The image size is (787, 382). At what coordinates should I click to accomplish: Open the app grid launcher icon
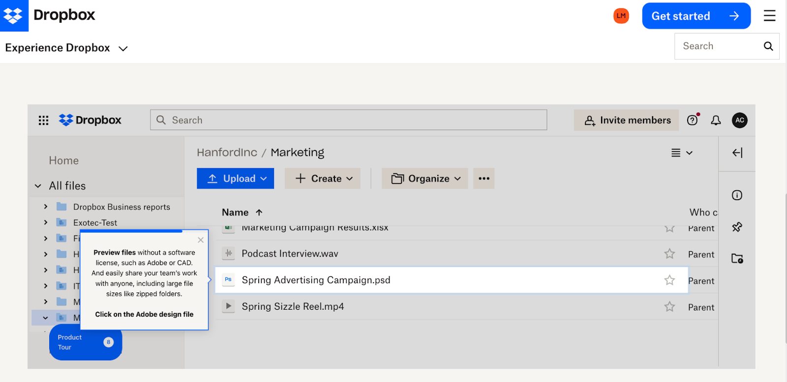43,120
